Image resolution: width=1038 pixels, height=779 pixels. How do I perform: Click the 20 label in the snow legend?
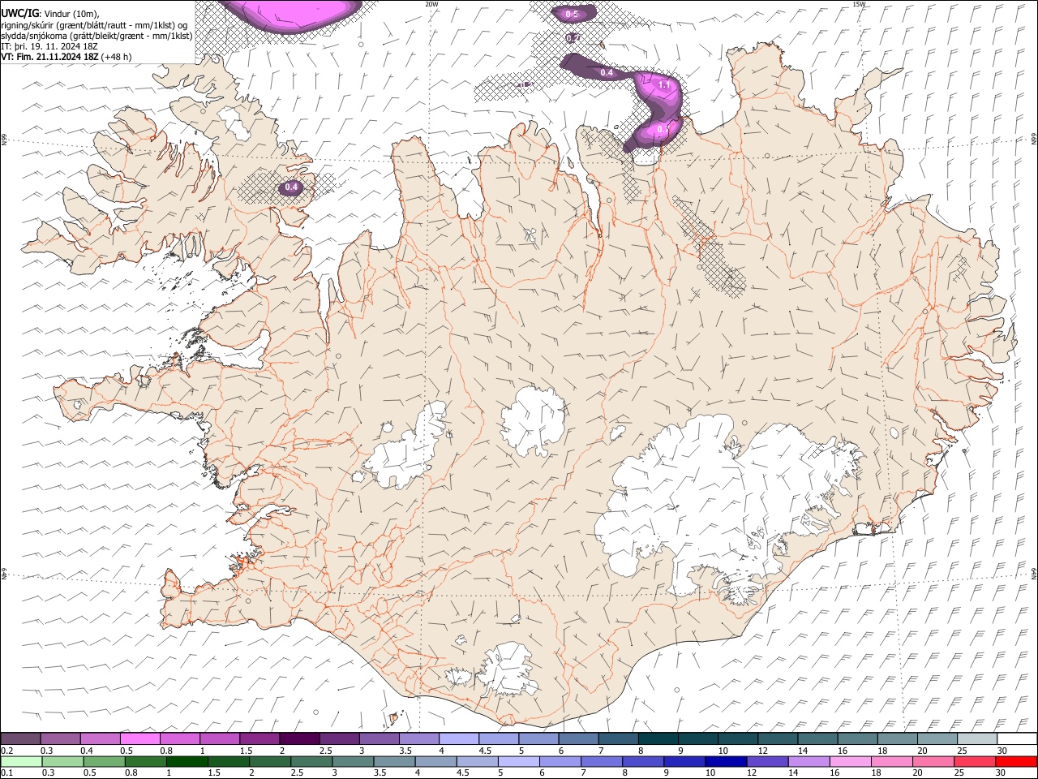(922, 750)
